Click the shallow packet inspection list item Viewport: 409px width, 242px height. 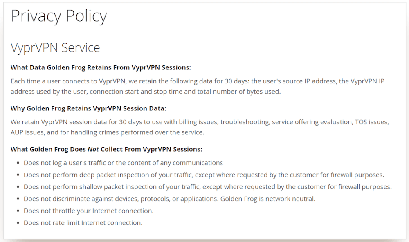click(208, 187)
